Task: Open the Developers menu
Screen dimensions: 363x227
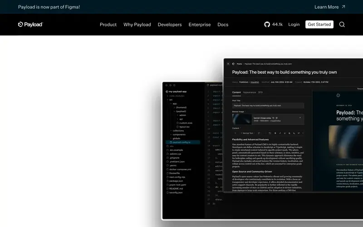Action: pos(170,25)
